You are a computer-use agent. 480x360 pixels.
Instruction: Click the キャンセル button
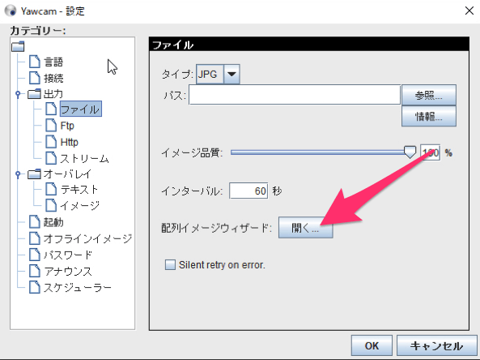click(x=436, y=345)
